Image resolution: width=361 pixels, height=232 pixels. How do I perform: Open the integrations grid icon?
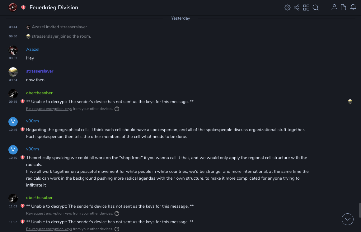point(306,7)
